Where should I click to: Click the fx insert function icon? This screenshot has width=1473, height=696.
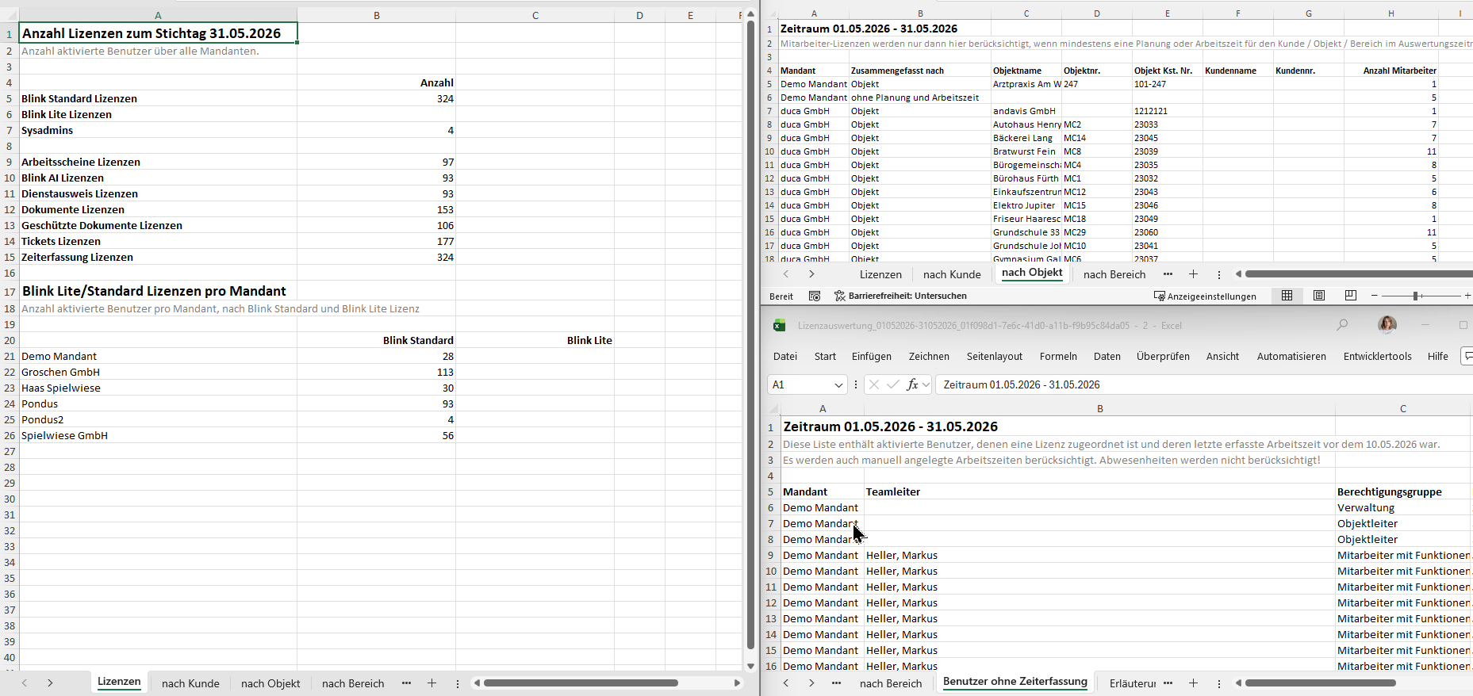tap(912, 384)
